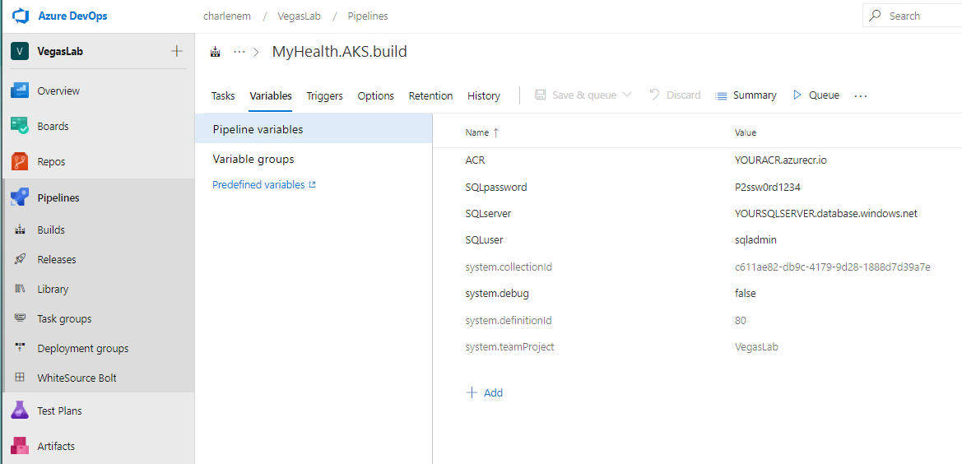Click the system.teamProject row name

[x=510, y=347]
